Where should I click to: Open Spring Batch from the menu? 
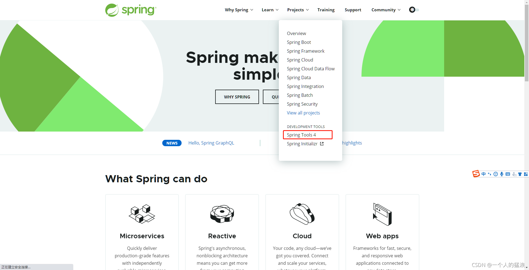(x=300, y=95)
